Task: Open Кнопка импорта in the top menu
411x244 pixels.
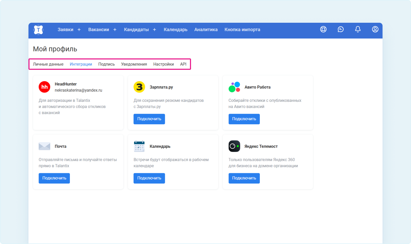Action: [242, 30]
